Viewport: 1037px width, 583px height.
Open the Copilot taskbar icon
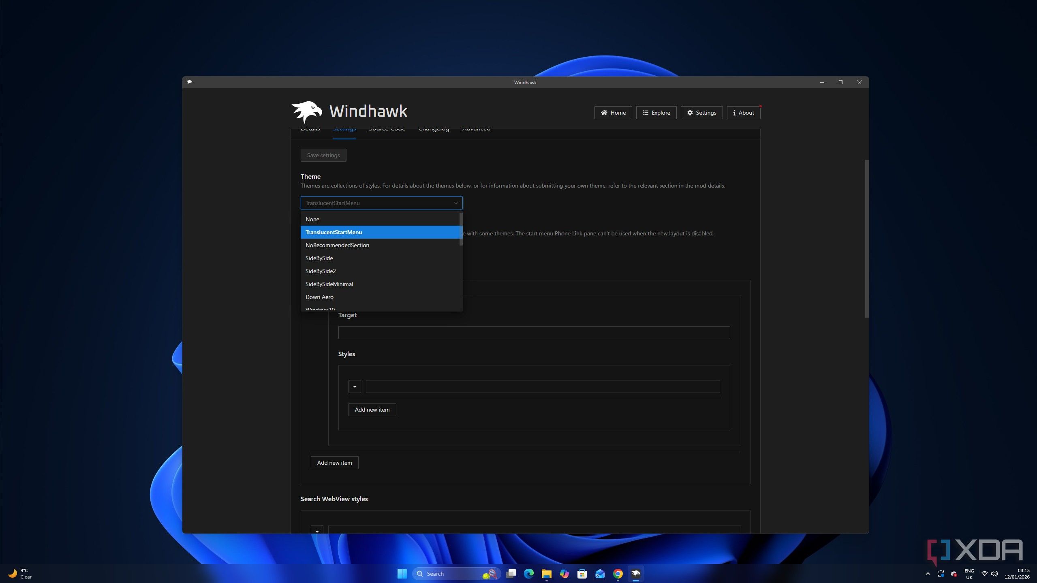click(x=564, y=574)
